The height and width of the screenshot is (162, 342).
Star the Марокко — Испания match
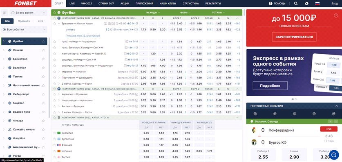point(54,72)
